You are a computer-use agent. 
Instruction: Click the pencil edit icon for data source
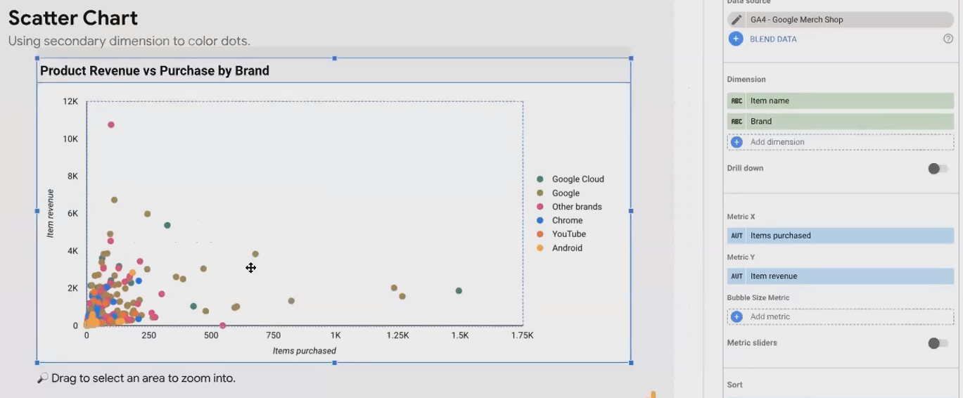pyautogui.click(x=736, y=20)
